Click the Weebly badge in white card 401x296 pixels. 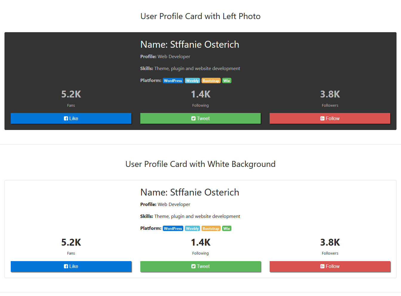[x=192, y=229]
